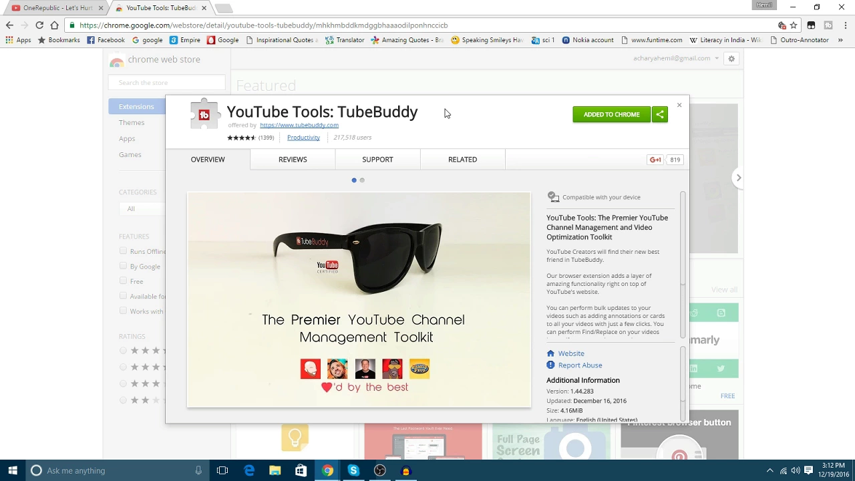Image resolution: width=855 pixels, height=481 pixels.
Task: Open the Facebook bookmark
Action: point(106,40)
